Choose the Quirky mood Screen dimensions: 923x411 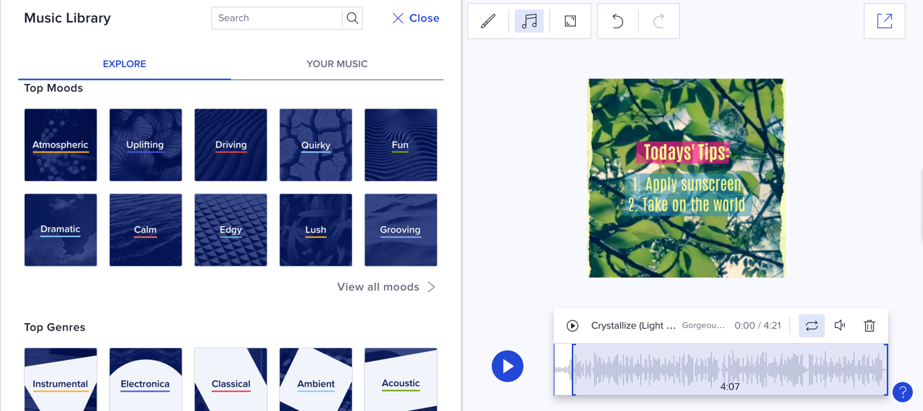(x=316, y=145)
